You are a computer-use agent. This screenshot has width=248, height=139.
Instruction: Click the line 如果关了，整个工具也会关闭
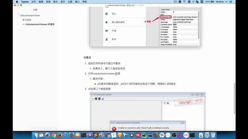[109, 68]
